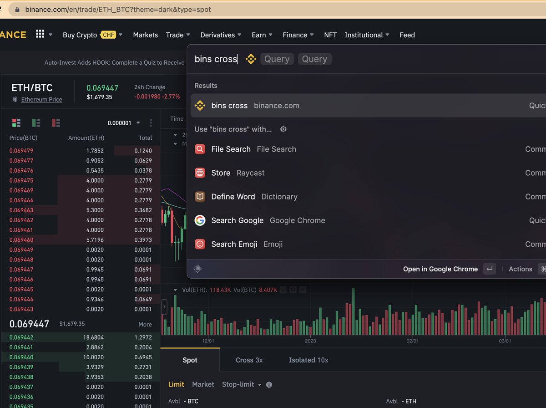This screenshot has height=408, width=546.
Task: Click the File Search magnifier icon
Action: coord(200,149)
